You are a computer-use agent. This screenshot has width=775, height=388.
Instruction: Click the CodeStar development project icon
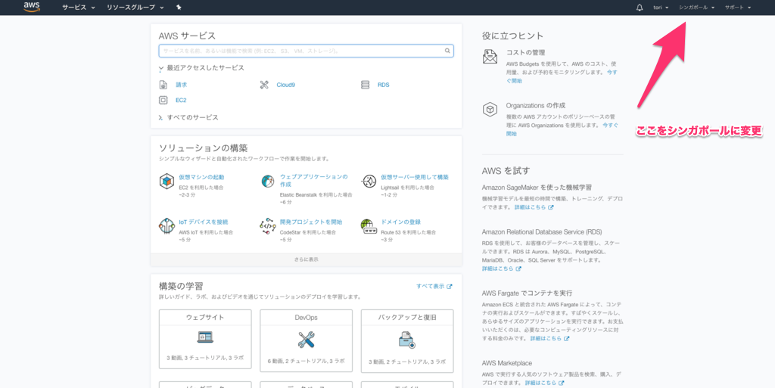(x=267, y=226)
